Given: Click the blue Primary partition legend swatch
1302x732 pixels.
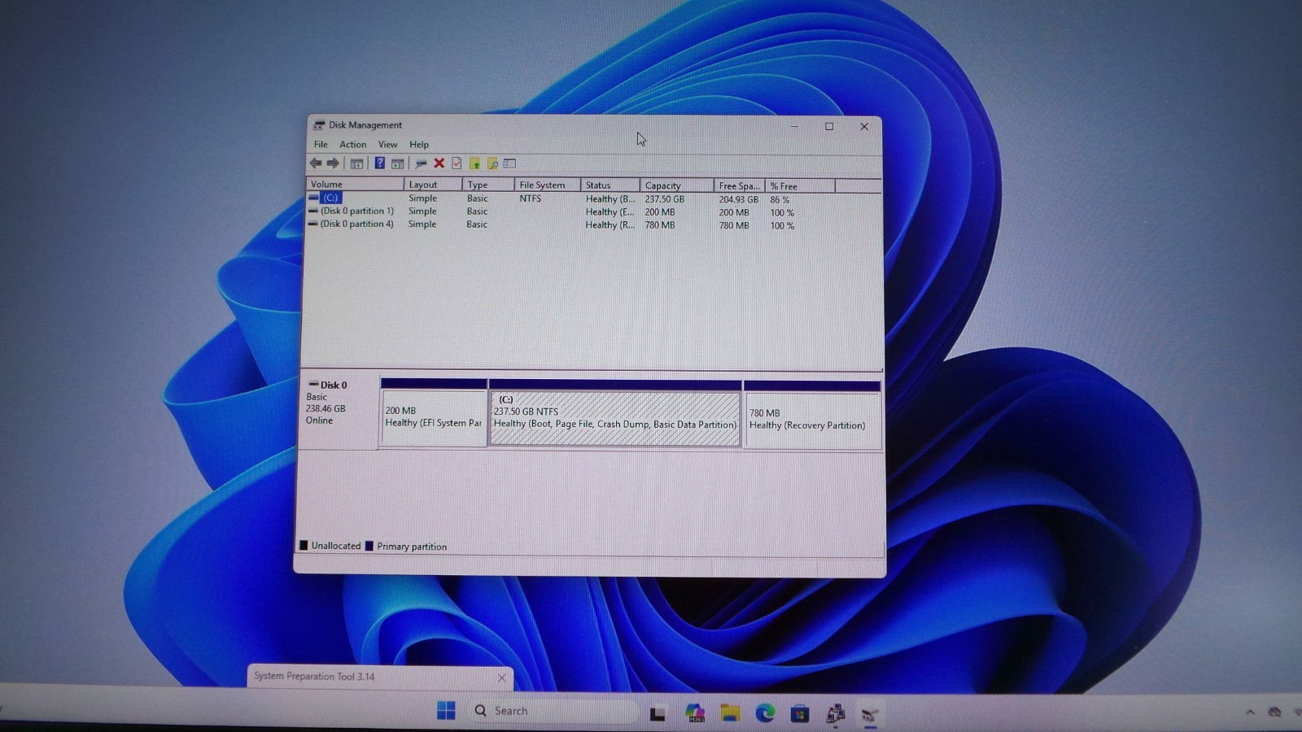Looking at the screenshot, I should (x=369, y=546).
